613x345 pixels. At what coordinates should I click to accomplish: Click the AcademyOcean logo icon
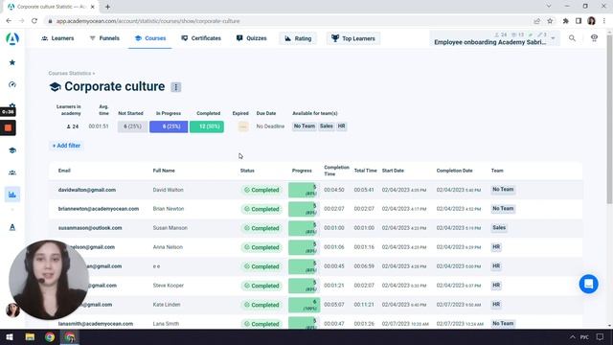click(12, 38)
